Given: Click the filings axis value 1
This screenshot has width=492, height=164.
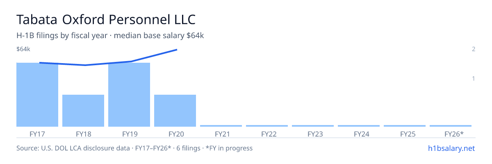Looking at the screenshot, I should [474, 78].
